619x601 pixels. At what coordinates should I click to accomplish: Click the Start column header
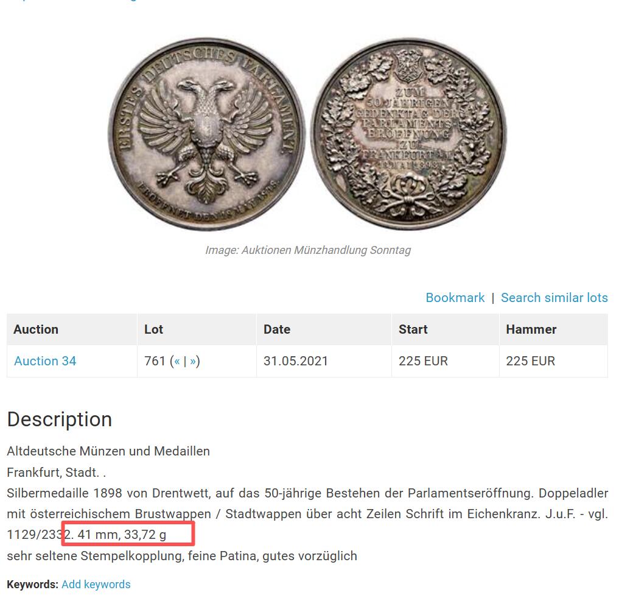(413, 329)
